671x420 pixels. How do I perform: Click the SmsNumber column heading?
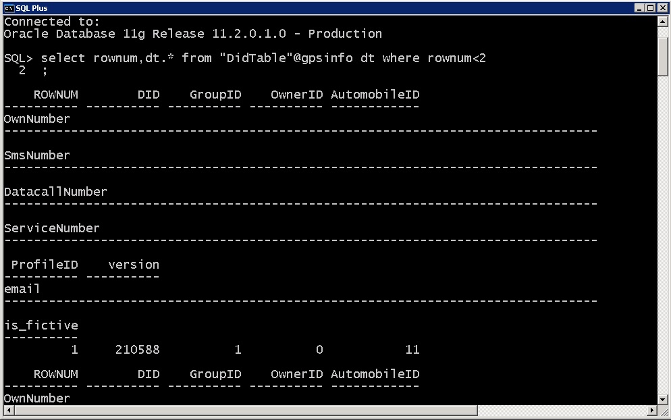(x=37, y=155)
